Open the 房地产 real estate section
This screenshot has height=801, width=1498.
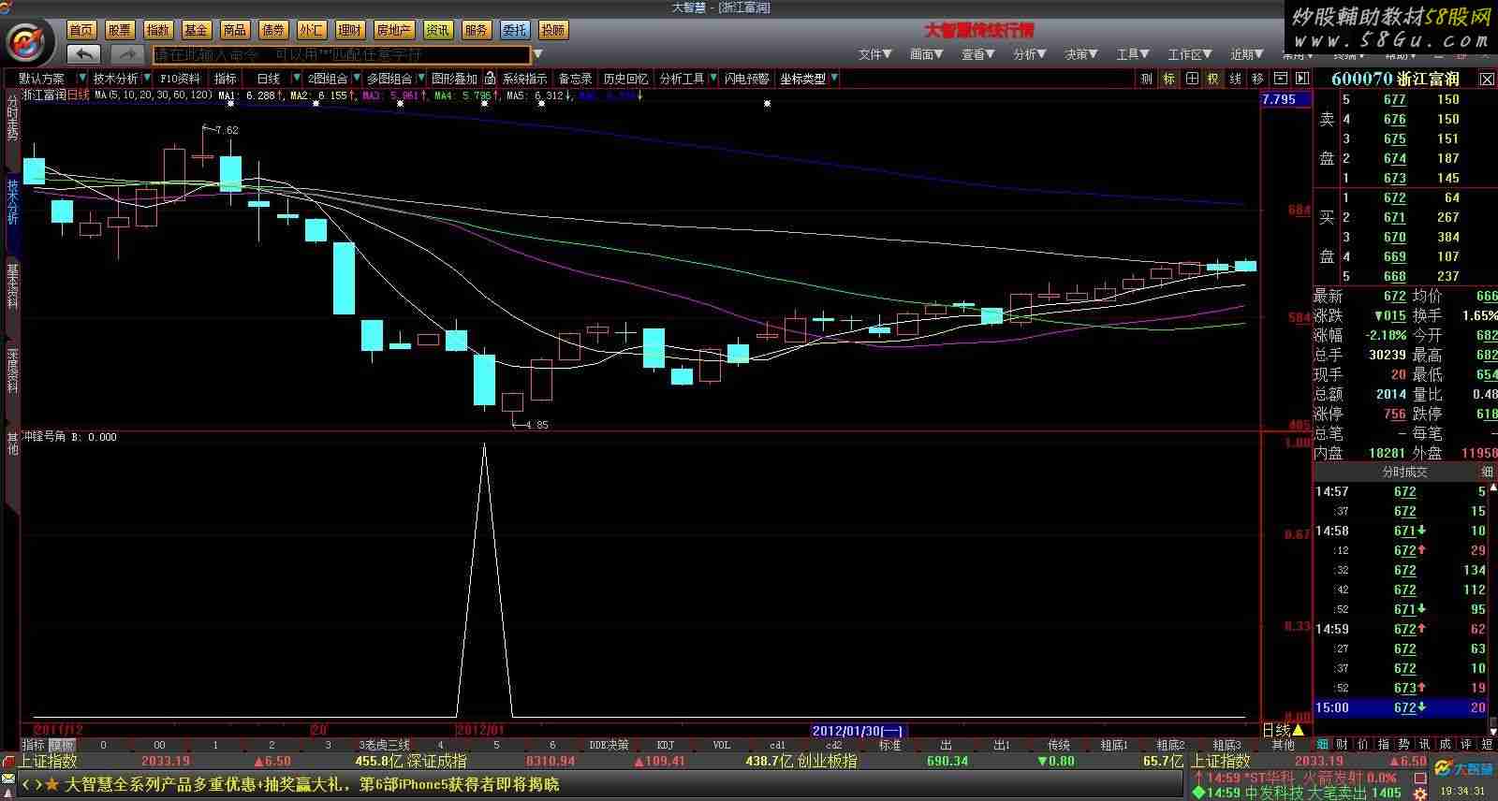tap(393, 30)
